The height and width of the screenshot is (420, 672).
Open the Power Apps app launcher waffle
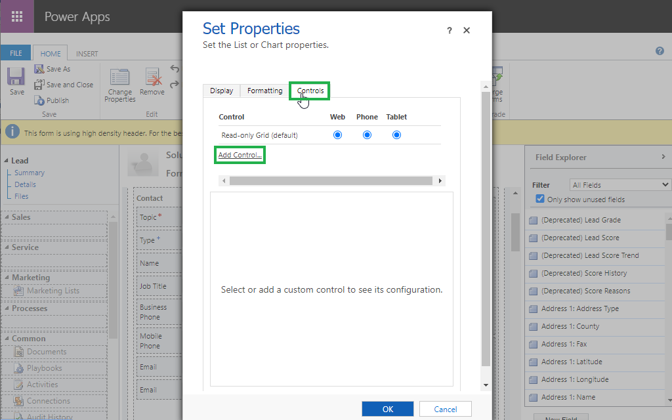[17, 16]
